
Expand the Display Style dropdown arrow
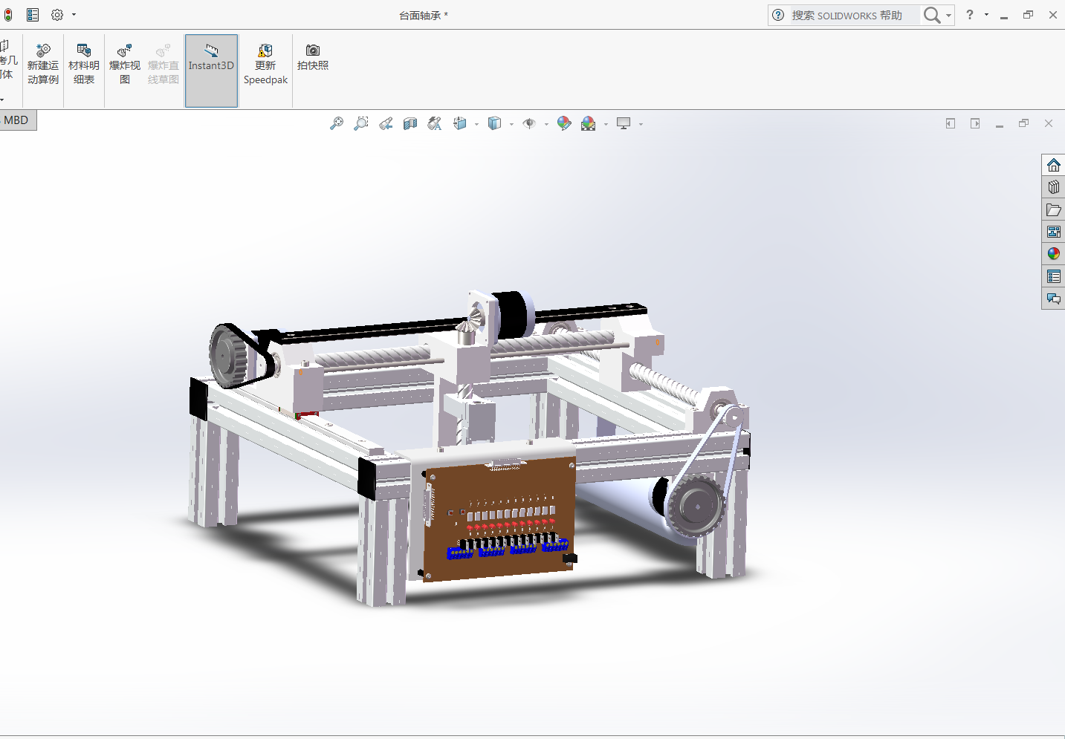(x=511, y=124)
